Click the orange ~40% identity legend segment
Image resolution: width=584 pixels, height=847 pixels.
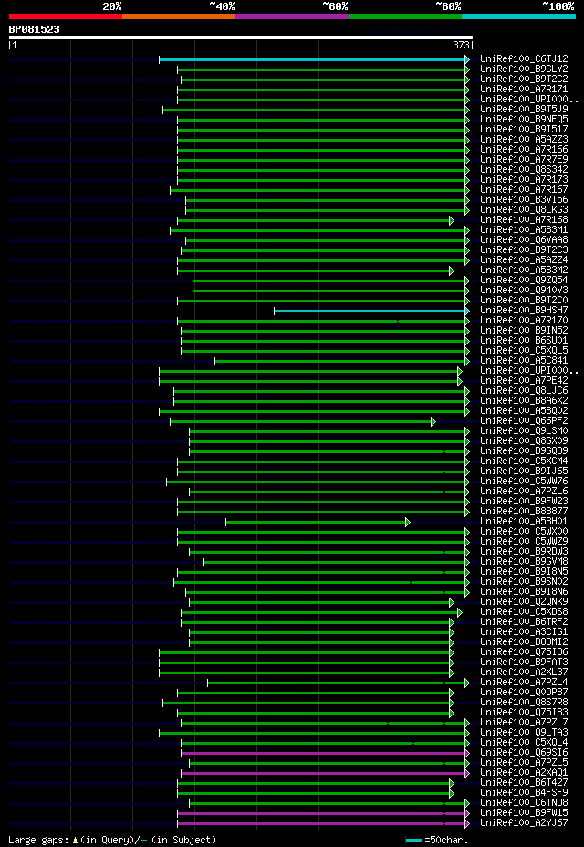(x=179, y=16)
